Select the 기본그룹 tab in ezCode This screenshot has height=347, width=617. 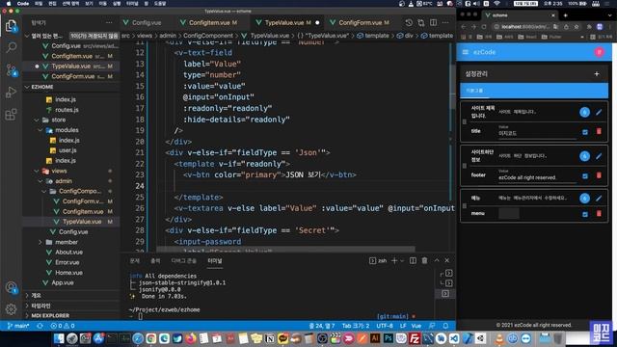474,91
